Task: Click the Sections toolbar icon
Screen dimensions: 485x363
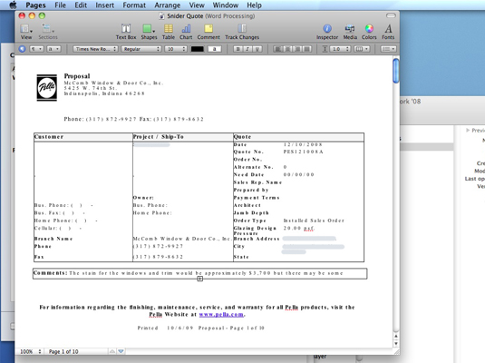Action: 48,32
